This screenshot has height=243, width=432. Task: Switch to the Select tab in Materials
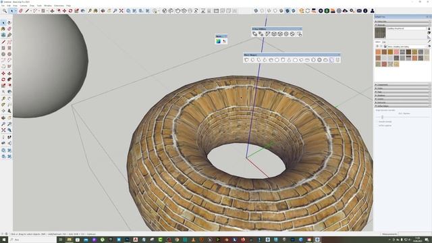pyautogui.click(x=378, y=42)
